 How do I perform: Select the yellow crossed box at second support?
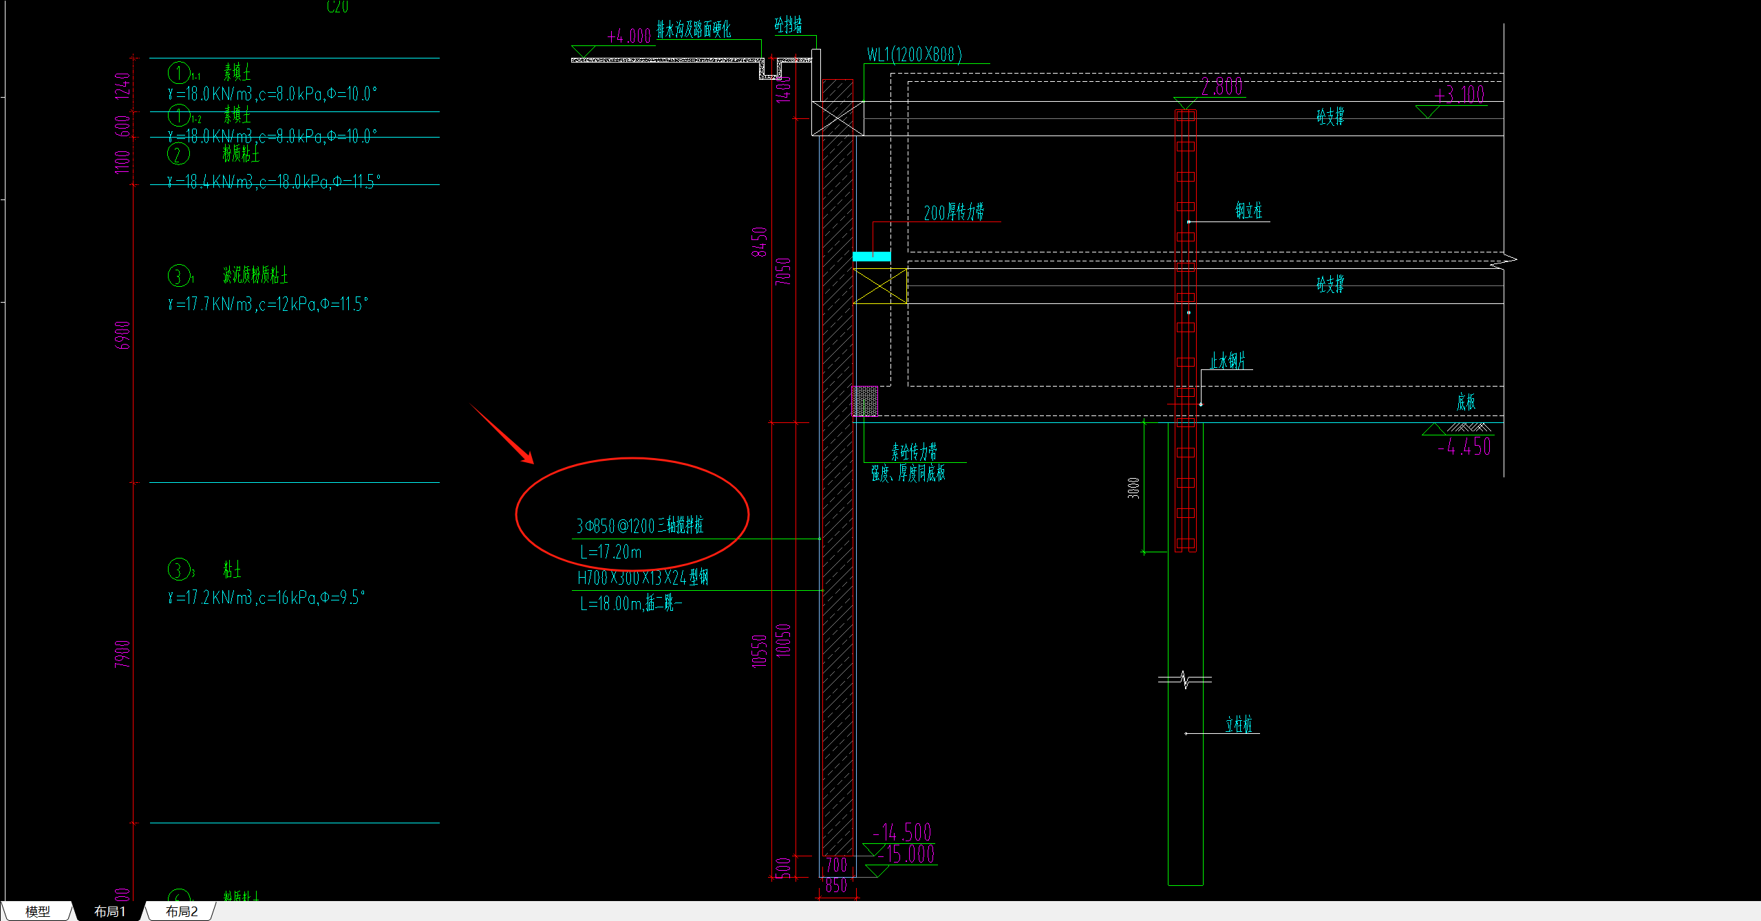(880, 286)
